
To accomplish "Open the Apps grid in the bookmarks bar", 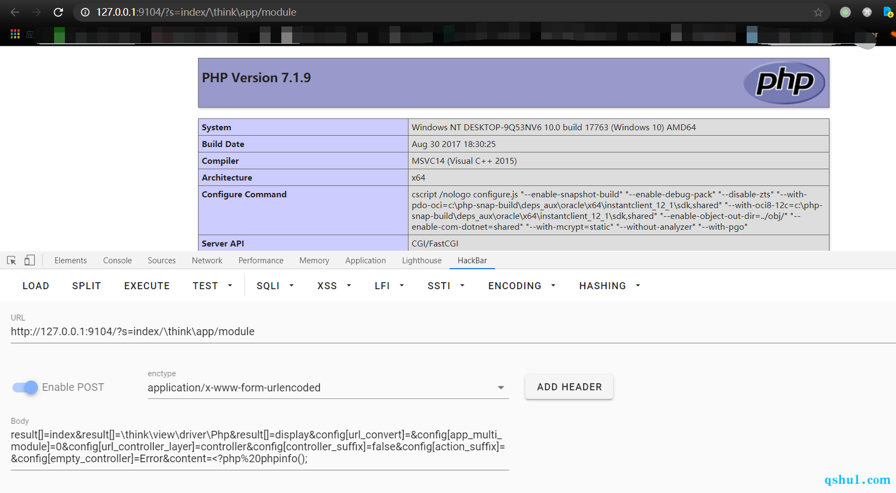I will 15,34.
